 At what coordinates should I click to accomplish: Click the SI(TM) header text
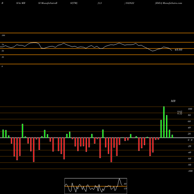pos(74,3)
